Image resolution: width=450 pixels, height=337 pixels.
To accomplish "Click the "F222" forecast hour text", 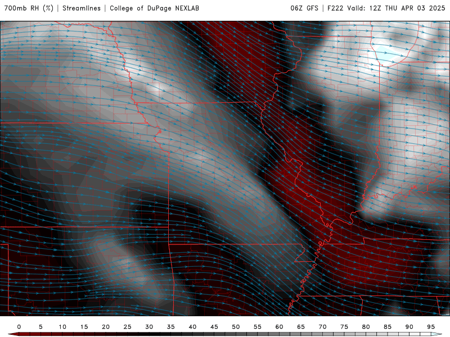I will tap(335, 8).
